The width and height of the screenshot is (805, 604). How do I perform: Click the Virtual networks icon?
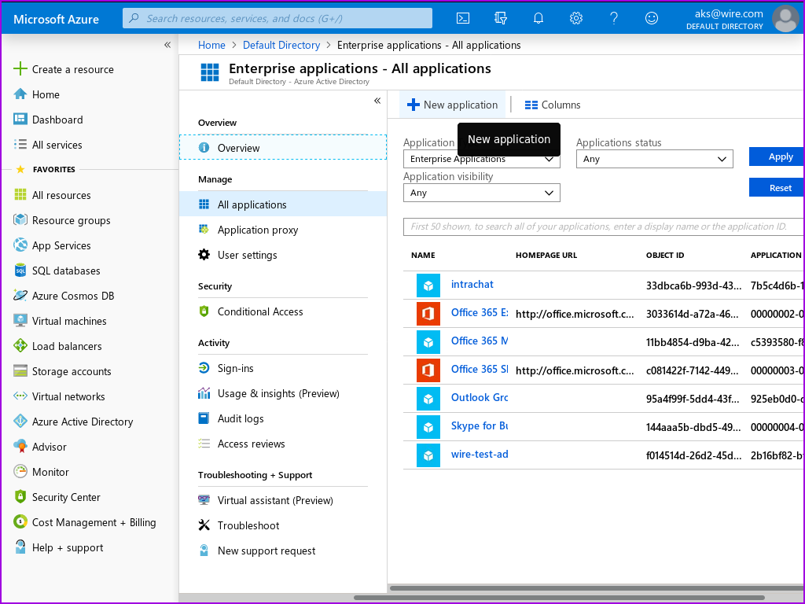(x=20, y=396)
